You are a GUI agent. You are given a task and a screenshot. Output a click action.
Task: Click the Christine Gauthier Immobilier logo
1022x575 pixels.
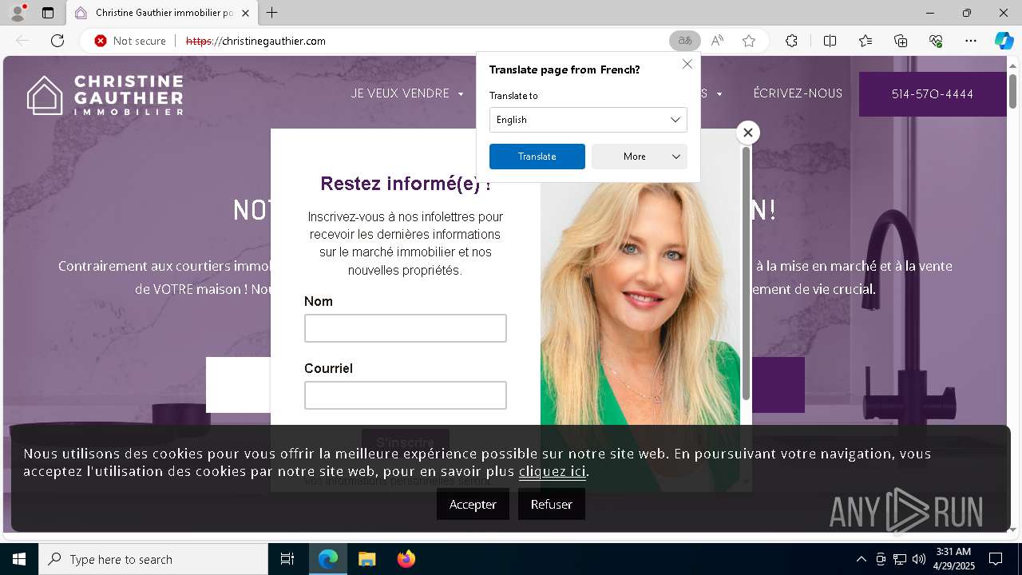105,95
